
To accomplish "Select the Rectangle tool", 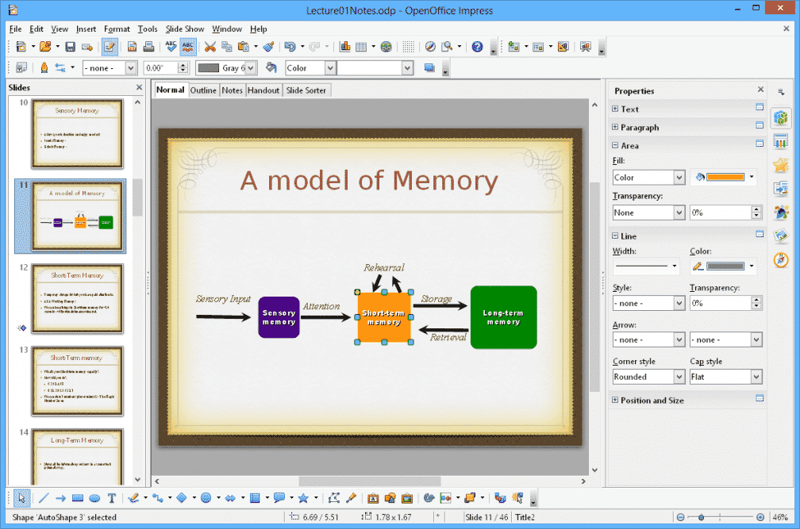I will [x=76, y=497].
